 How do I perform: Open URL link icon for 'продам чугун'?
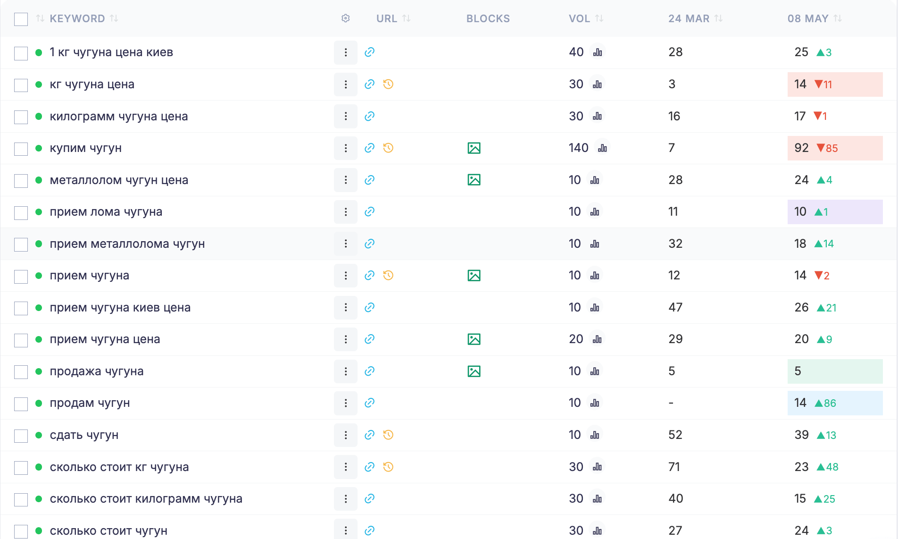tap(369, 403)
